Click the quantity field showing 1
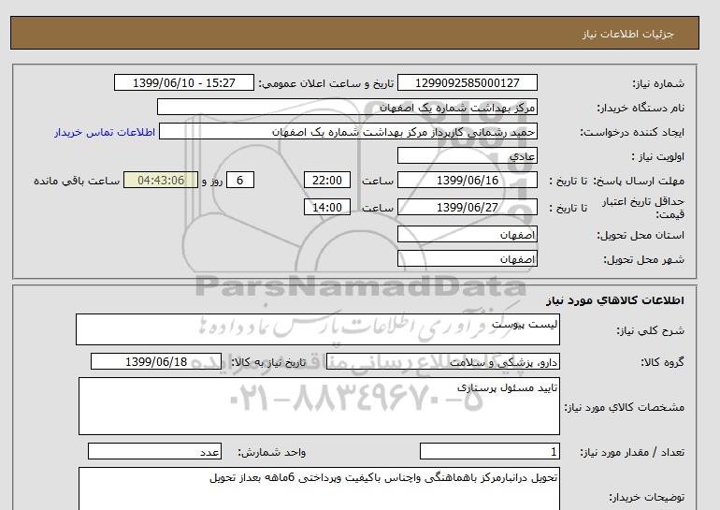The width and height of the screenshot is (720, 510). click(489, 452)
